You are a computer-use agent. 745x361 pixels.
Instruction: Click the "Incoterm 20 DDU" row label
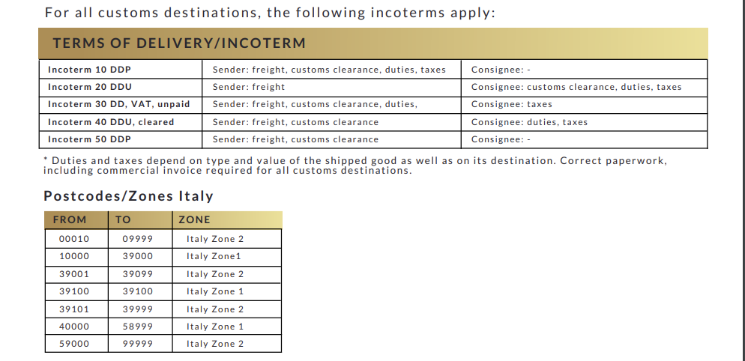(x=89, y=87)
